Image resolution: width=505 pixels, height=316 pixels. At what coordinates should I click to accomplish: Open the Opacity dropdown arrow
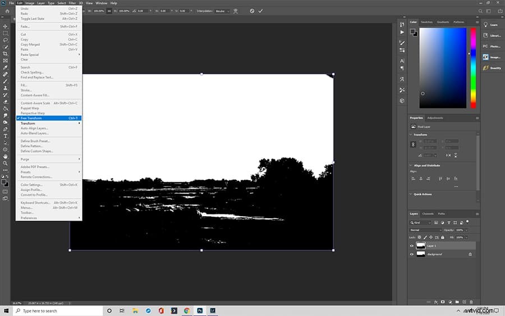pyautogui.click(x=466, y=230)
